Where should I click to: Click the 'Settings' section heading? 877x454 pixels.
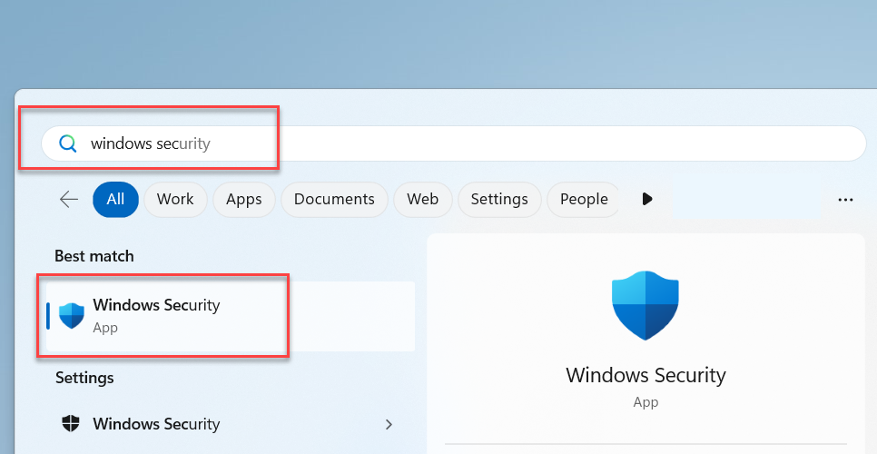click(84, 378)
